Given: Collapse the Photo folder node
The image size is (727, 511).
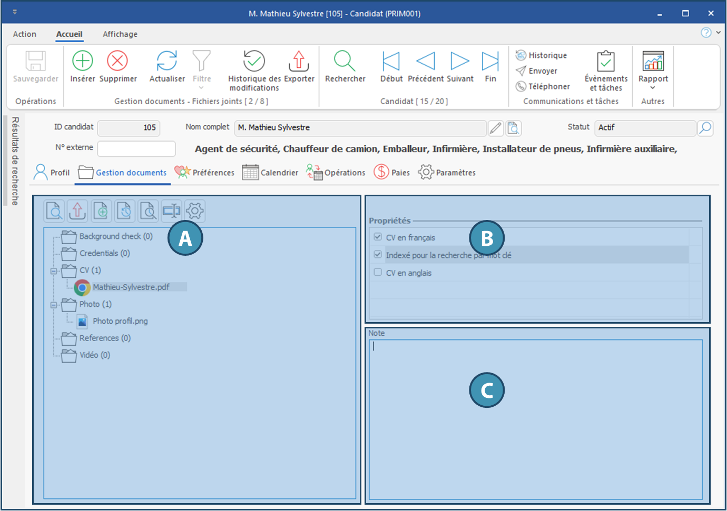Looking at the screenshot, I should coord(53,305).
